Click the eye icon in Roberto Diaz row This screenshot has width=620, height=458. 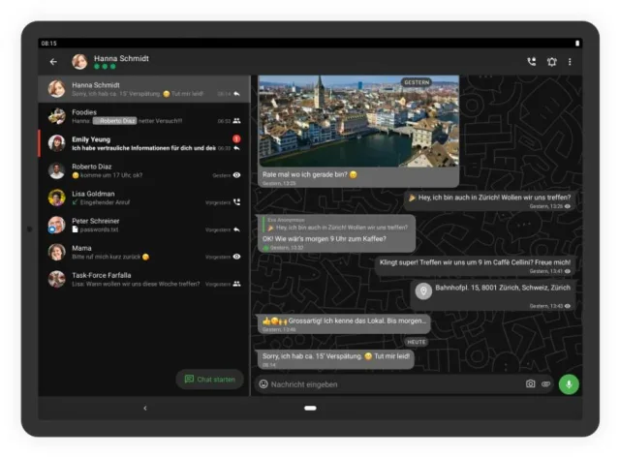click(236, 175)
